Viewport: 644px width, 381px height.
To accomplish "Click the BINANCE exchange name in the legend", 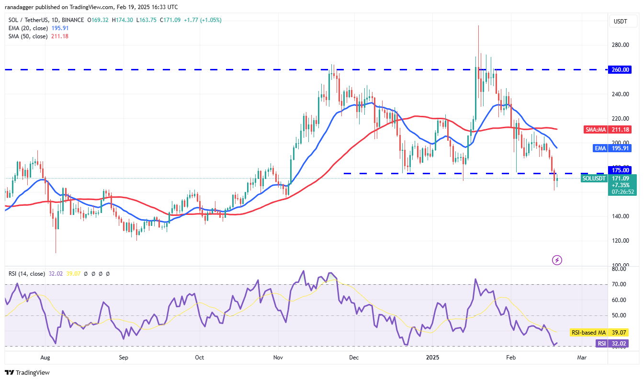I will (72, 21).
